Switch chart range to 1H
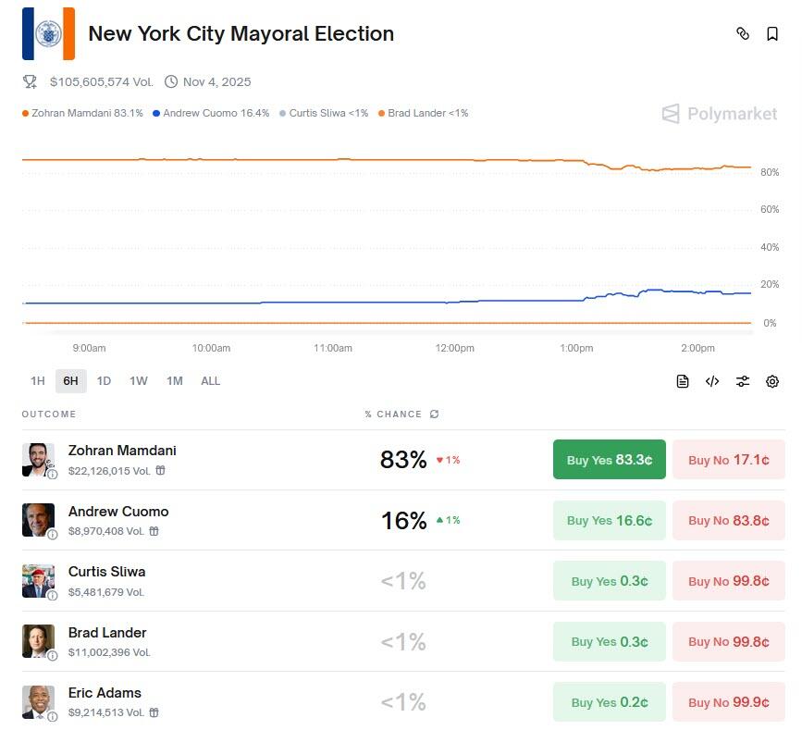 [x=37, y=381]
